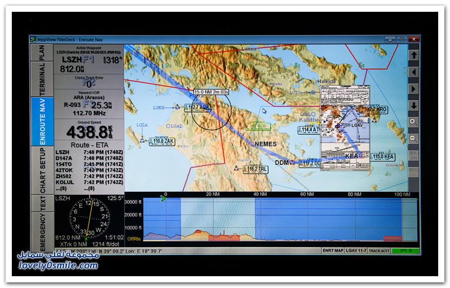
Task: Expand the Active Waypoint LSZH panel
Action: coord(88,61)
